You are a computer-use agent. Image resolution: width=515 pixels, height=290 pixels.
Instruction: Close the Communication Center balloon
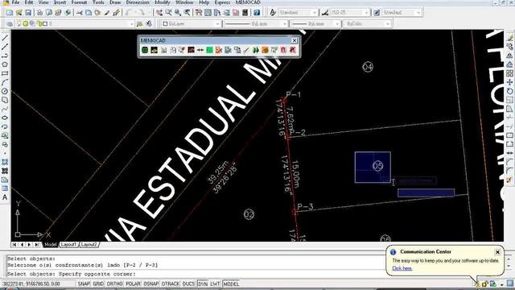tap(497, 252)
